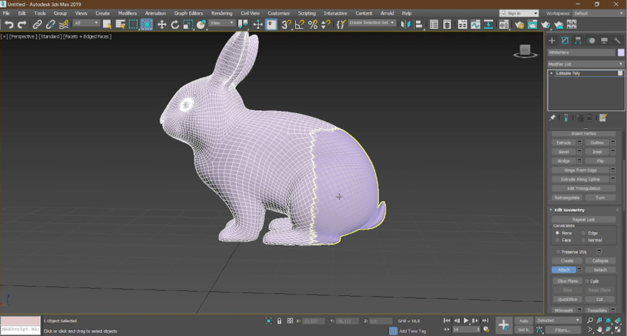Toggle the selection lock padlock
627x336 pixels.
pyautogui.click(x=279, y=321)
